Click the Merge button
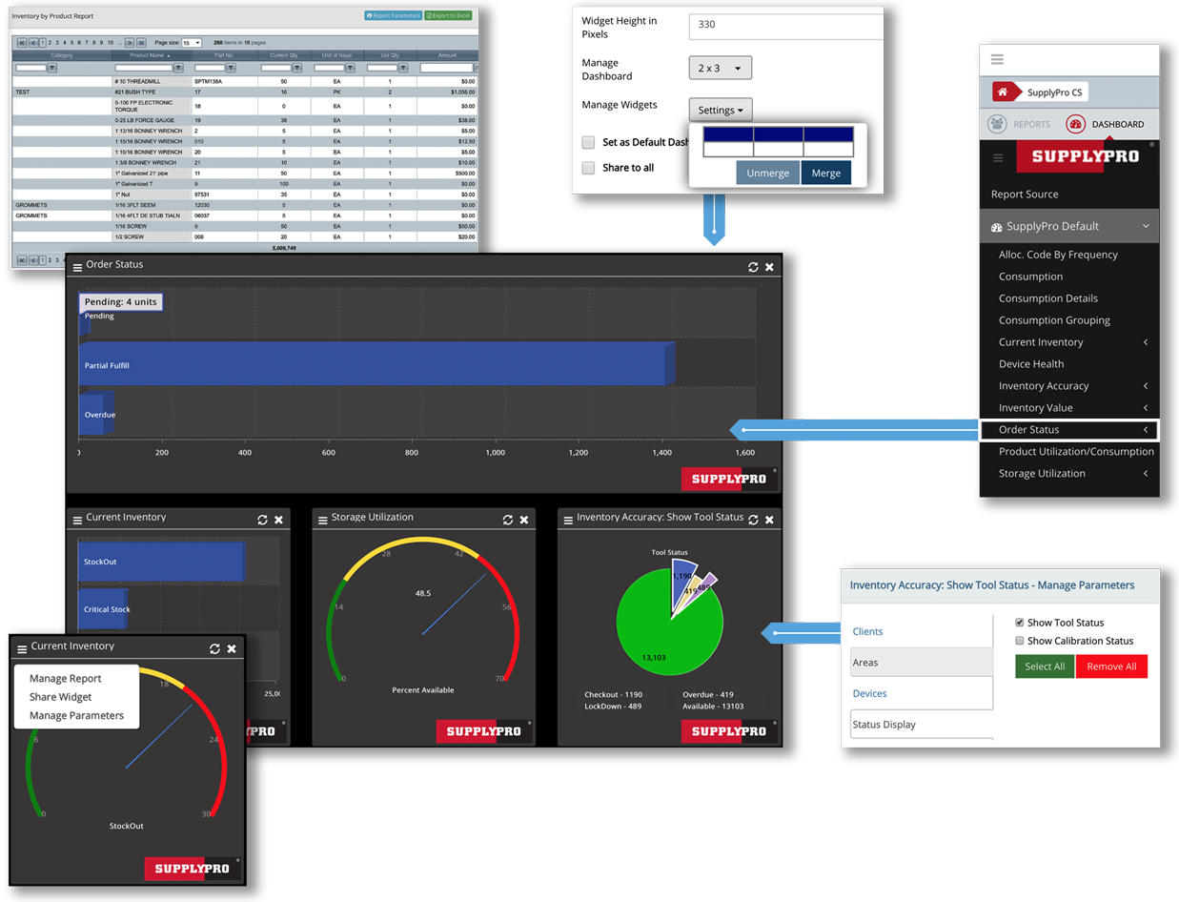 tap(826, 174)
